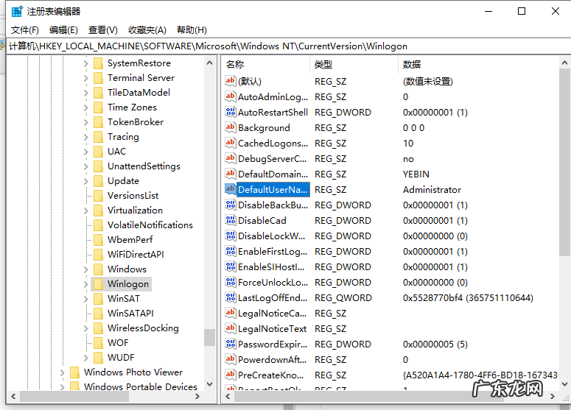Click the binary icon beside DisableLockW value
Viewport: 571px width, 410px height.
coord(230,236)
